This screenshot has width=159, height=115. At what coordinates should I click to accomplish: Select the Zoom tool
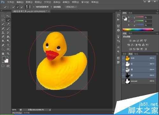(8, 54)
